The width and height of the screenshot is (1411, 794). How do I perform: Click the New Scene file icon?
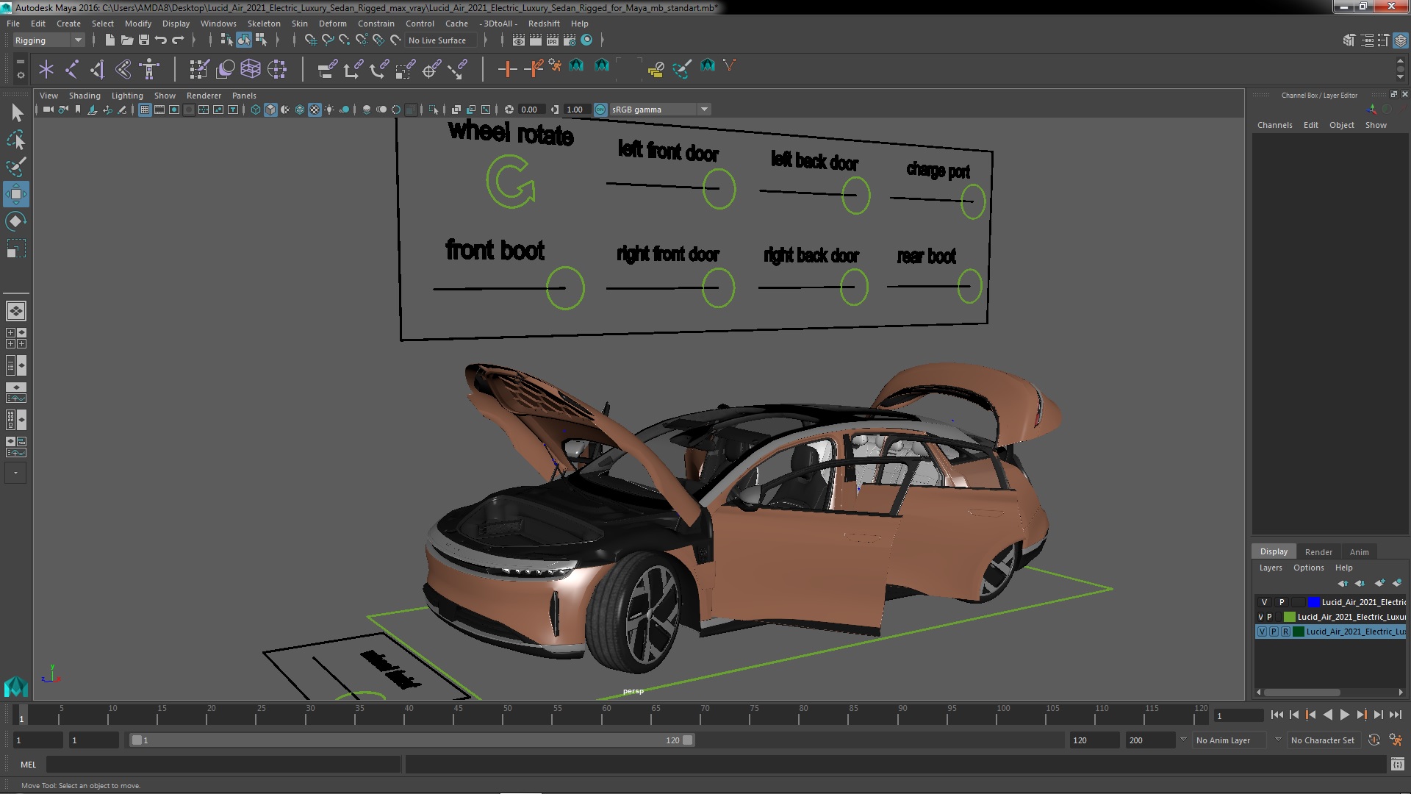click(110, 40)
